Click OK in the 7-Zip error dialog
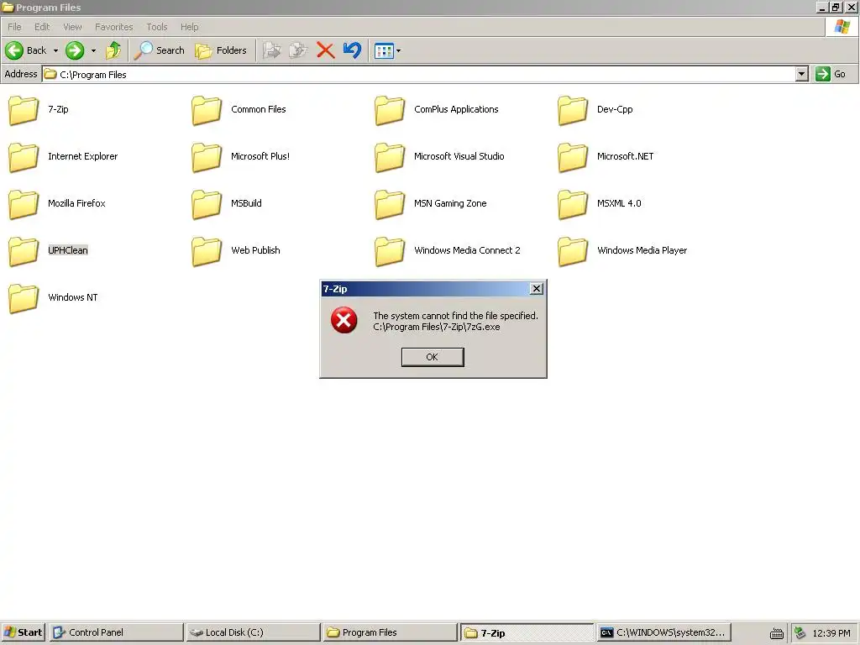The height and width of the screenshot is (645, 860). click(433, 357)
